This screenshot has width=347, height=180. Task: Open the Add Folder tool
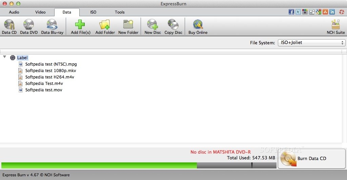pyautogui.click(x=105, y=27)
